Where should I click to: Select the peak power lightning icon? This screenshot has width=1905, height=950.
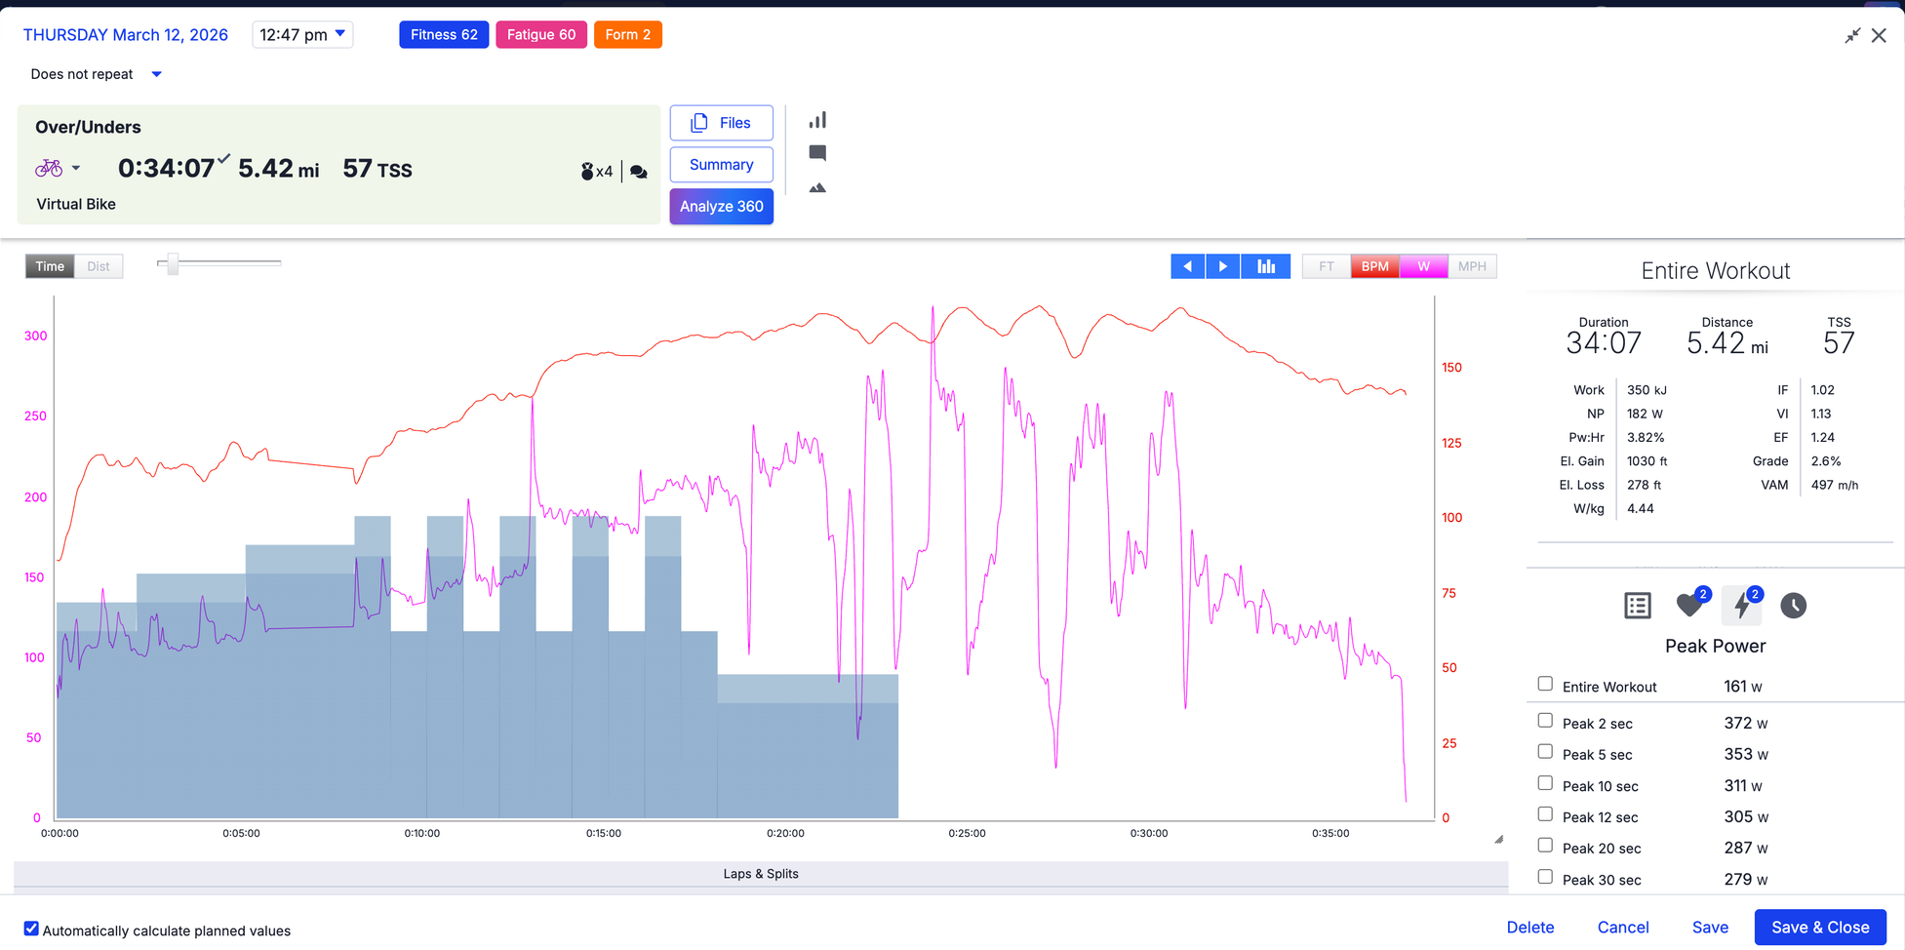(1742, 606)
